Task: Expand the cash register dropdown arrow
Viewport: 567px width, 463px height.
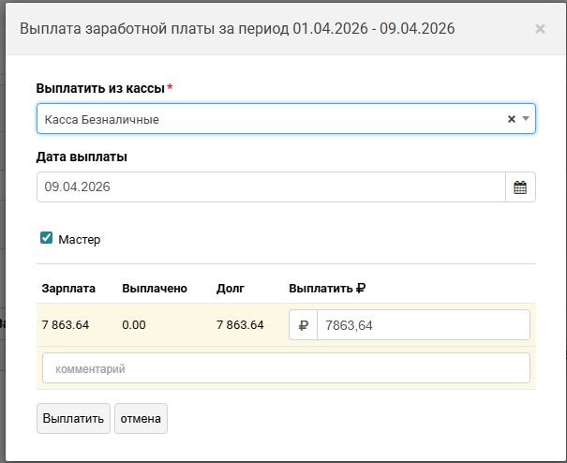Action: click(526, 119)
